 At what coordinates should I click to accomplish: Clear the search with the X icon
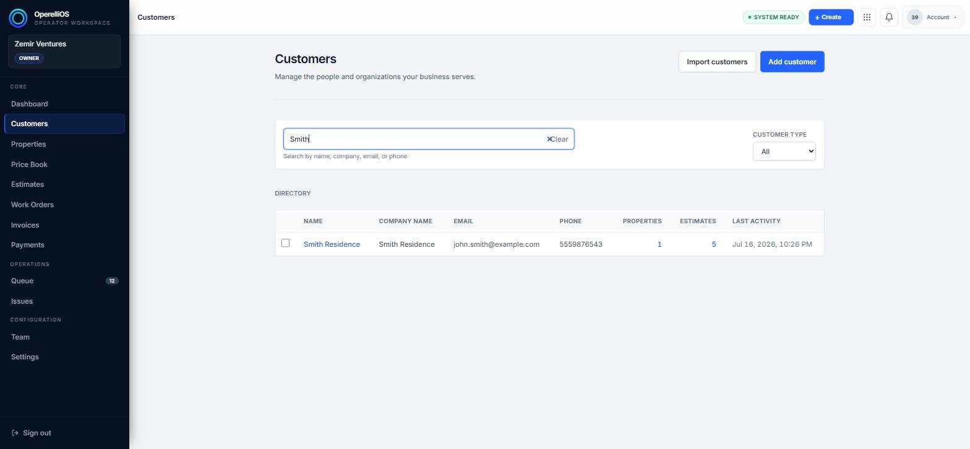point(549,139)
